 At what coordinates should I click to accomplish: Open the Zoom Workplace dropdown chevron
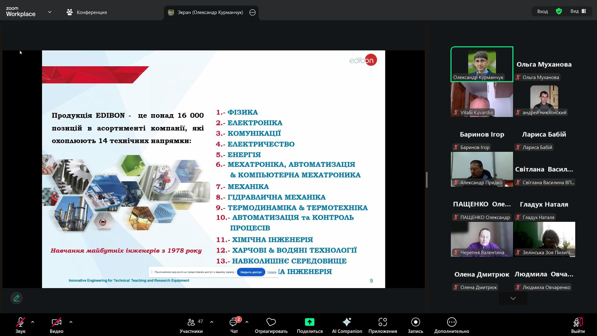coord(50,12)
